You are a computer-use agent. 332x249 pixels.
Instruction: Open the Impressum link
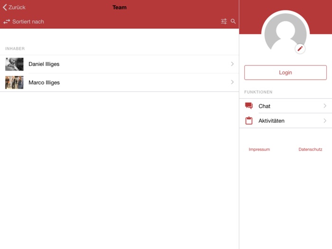tap(259, 149)
